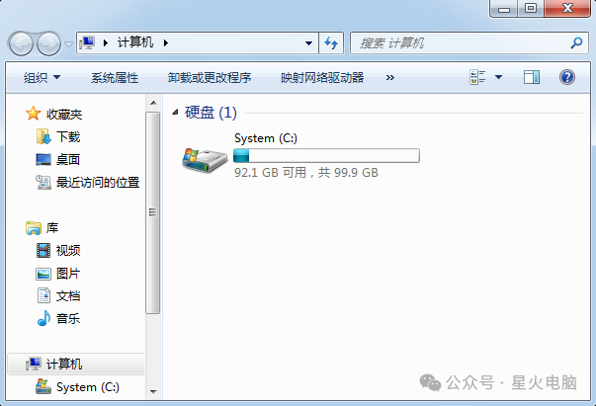Open 下载 folder in favorites
The height and width of the screenshot is (406, 596).
(68, 136)
